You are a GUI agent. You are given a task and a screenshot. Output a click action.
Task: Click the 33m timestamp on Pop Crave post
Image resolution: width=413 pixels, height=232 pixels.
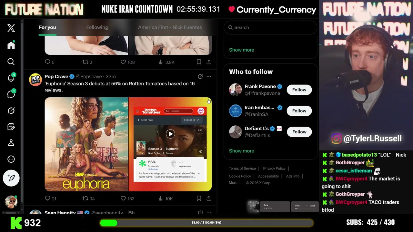(111, 77)
